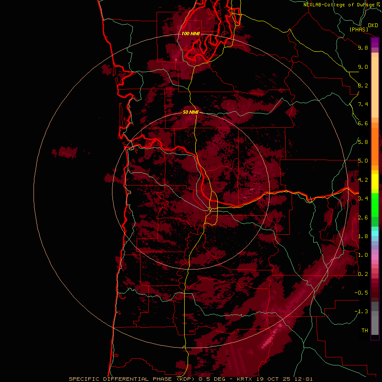The image size is (382, 382).
Task: Select the 50 NMI range ring label
Action: (x=191, y=112)
